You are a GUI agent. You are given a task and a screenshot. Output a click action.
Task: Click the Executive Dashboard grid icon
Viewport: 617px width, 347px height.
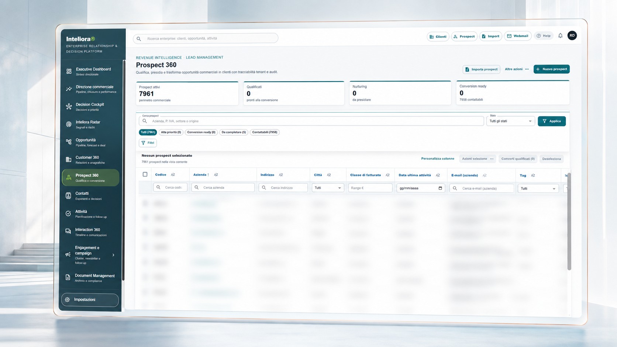[69, 71]
